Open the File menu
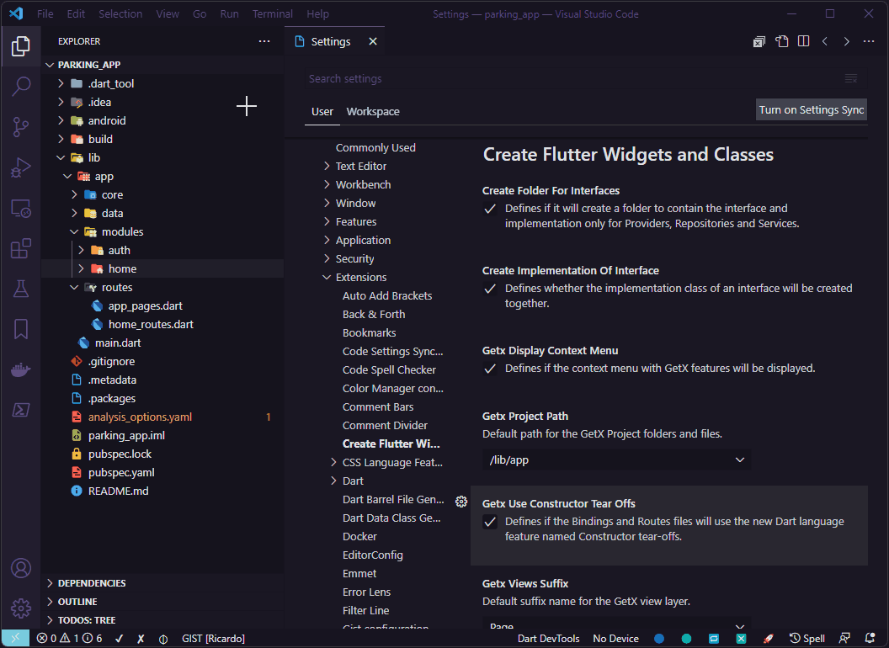Image resolution: width=889 pixels, height=648 pixels. (x=45, y=13)
